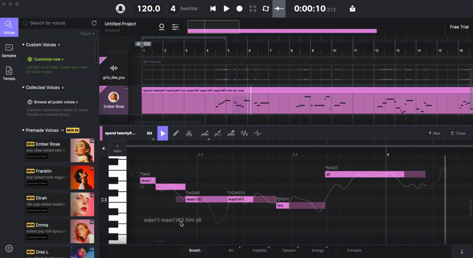Expand the Filters option
This screenshot has height=258, width=473.
[87, 34]
